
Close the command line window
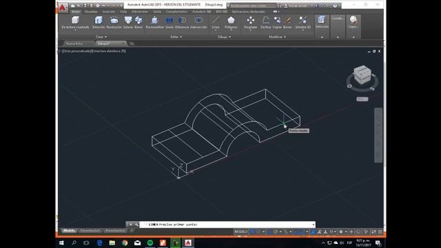tap(130, 225)
